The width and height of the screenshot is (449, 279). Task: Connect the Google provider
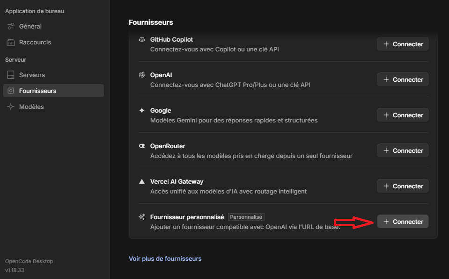(x=403, y=115)
